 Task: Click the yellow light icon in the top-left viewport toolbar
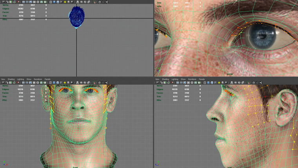point(65,2)
